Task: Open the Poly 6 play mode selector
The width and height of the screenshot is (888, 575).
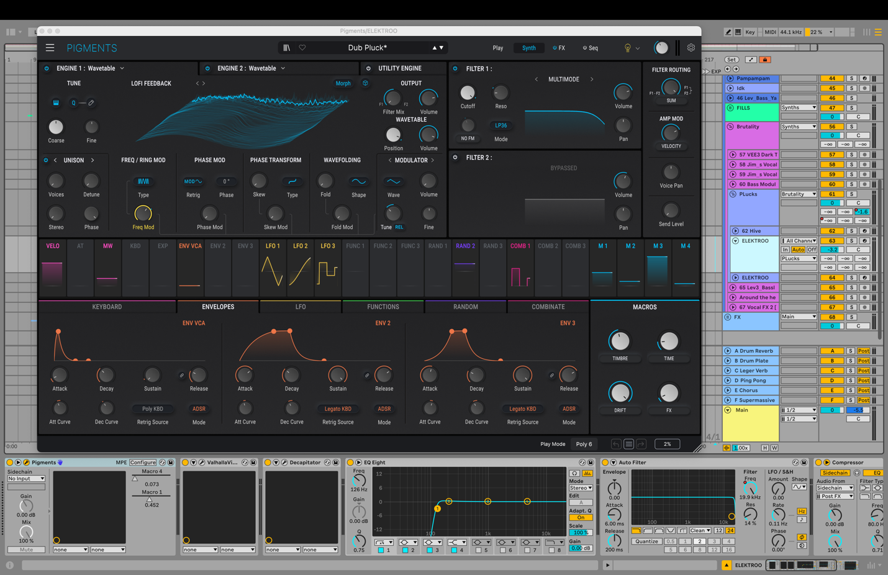Action: pyautogui.click(x=584, y=444)
